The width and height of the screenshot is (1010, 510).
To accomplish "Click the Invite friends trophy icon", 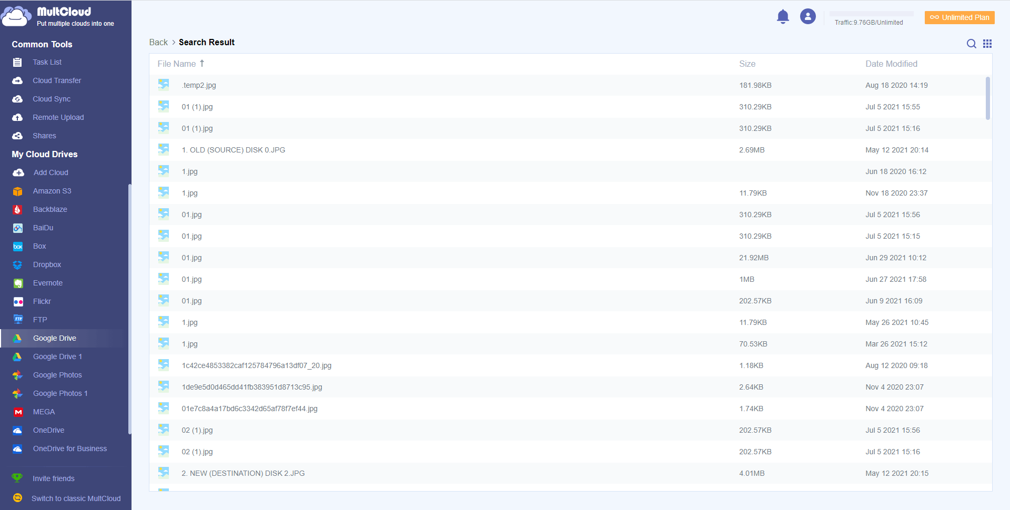I will pyautogui.click(x=17, y=478).
